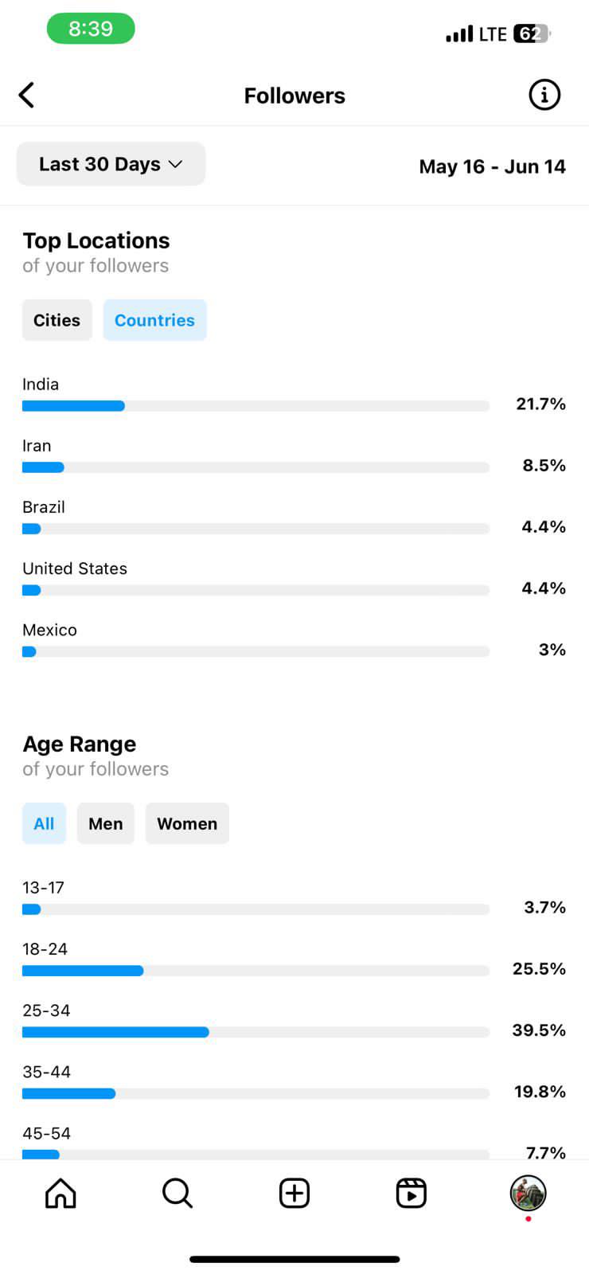589x1274 pixels.
Task: Open the Reels icon
Action: point(412,1193)
